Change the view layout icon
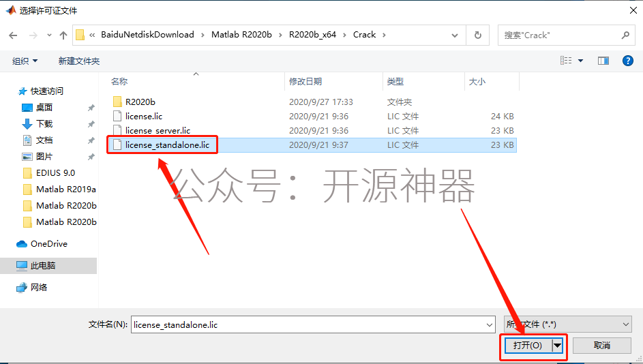This screenshot has width=643, height=364. (566, 61)
